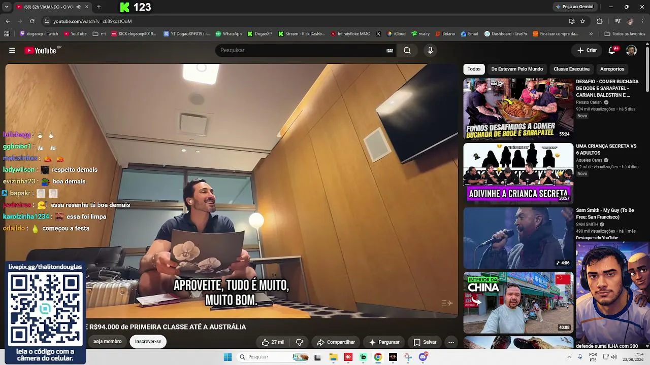This screenshot has height=365, width=650.
Task: Share the video with Compartilhar
Action: (x=336, y=342)
